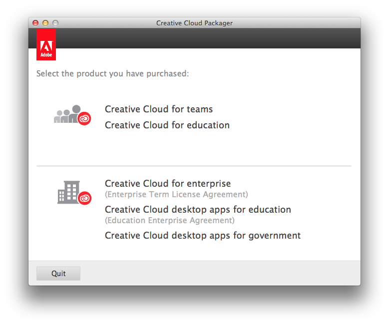Pick Creative Cloud desktop apps for education

198,210
